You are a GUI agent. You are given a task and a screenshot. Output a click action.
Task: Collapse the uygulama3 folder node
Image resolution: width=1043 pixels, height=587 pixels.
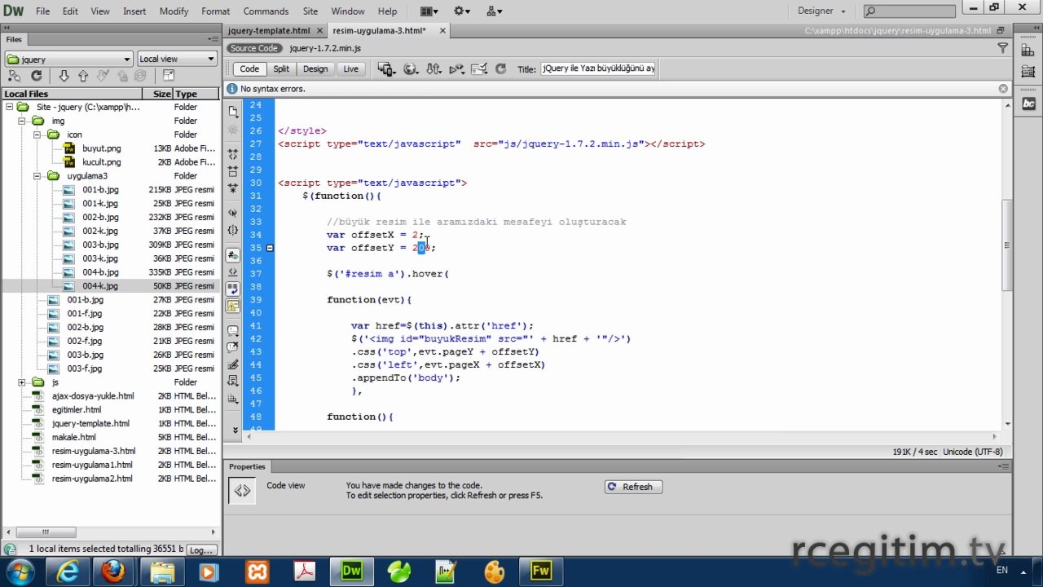[37, 176]
